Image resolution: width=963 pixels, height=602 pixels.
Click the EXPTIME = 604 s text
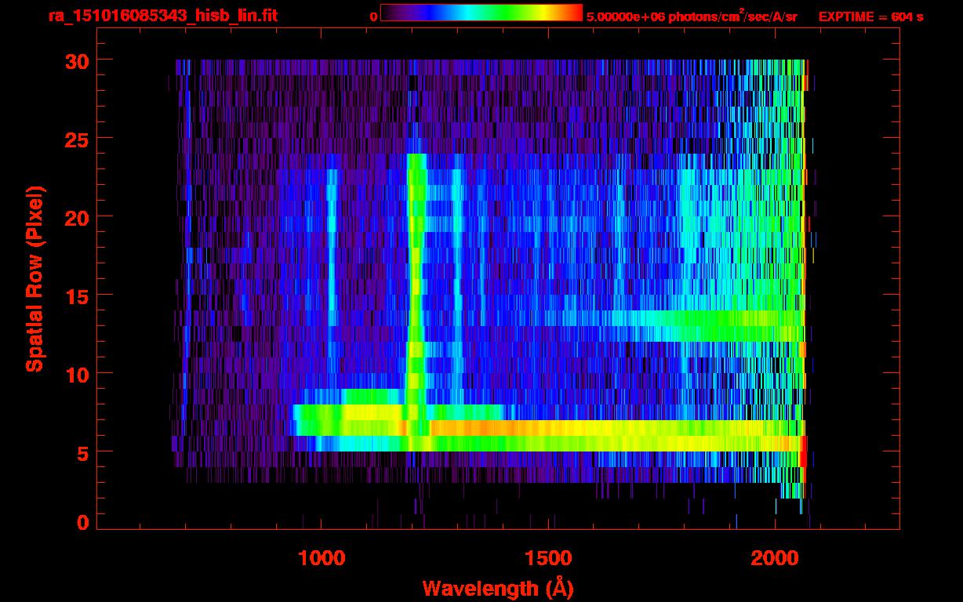coord(870,16)
